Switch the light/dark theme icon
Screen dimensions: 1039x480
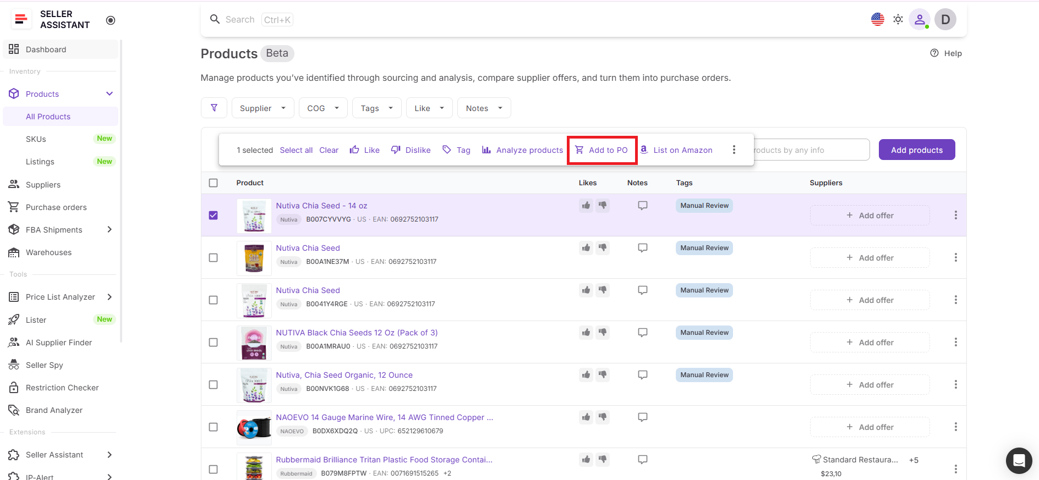pos(898,19)
